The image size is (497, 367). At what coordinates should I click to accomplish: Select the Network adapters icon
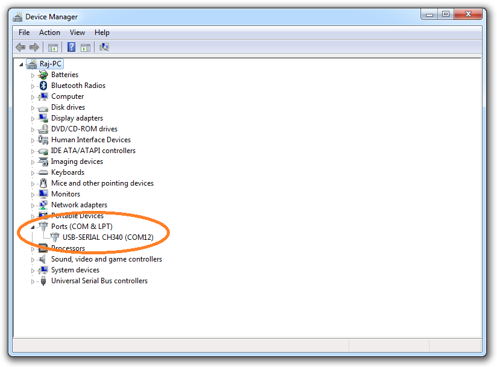point(42,204)
